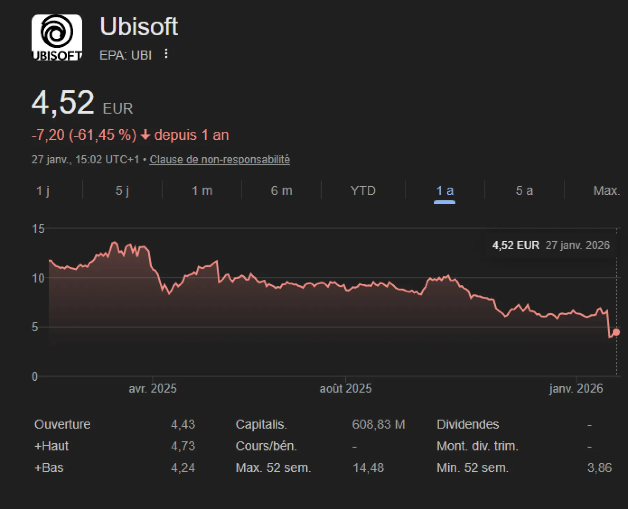
Task: Click the Max. 52 sem. value 14,48
Action: (x=368, y=468)
